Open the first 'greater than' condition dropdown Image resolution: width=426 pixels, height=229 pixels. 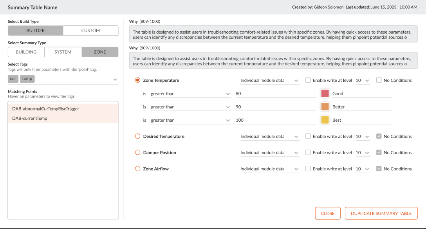tap(190, 94)
